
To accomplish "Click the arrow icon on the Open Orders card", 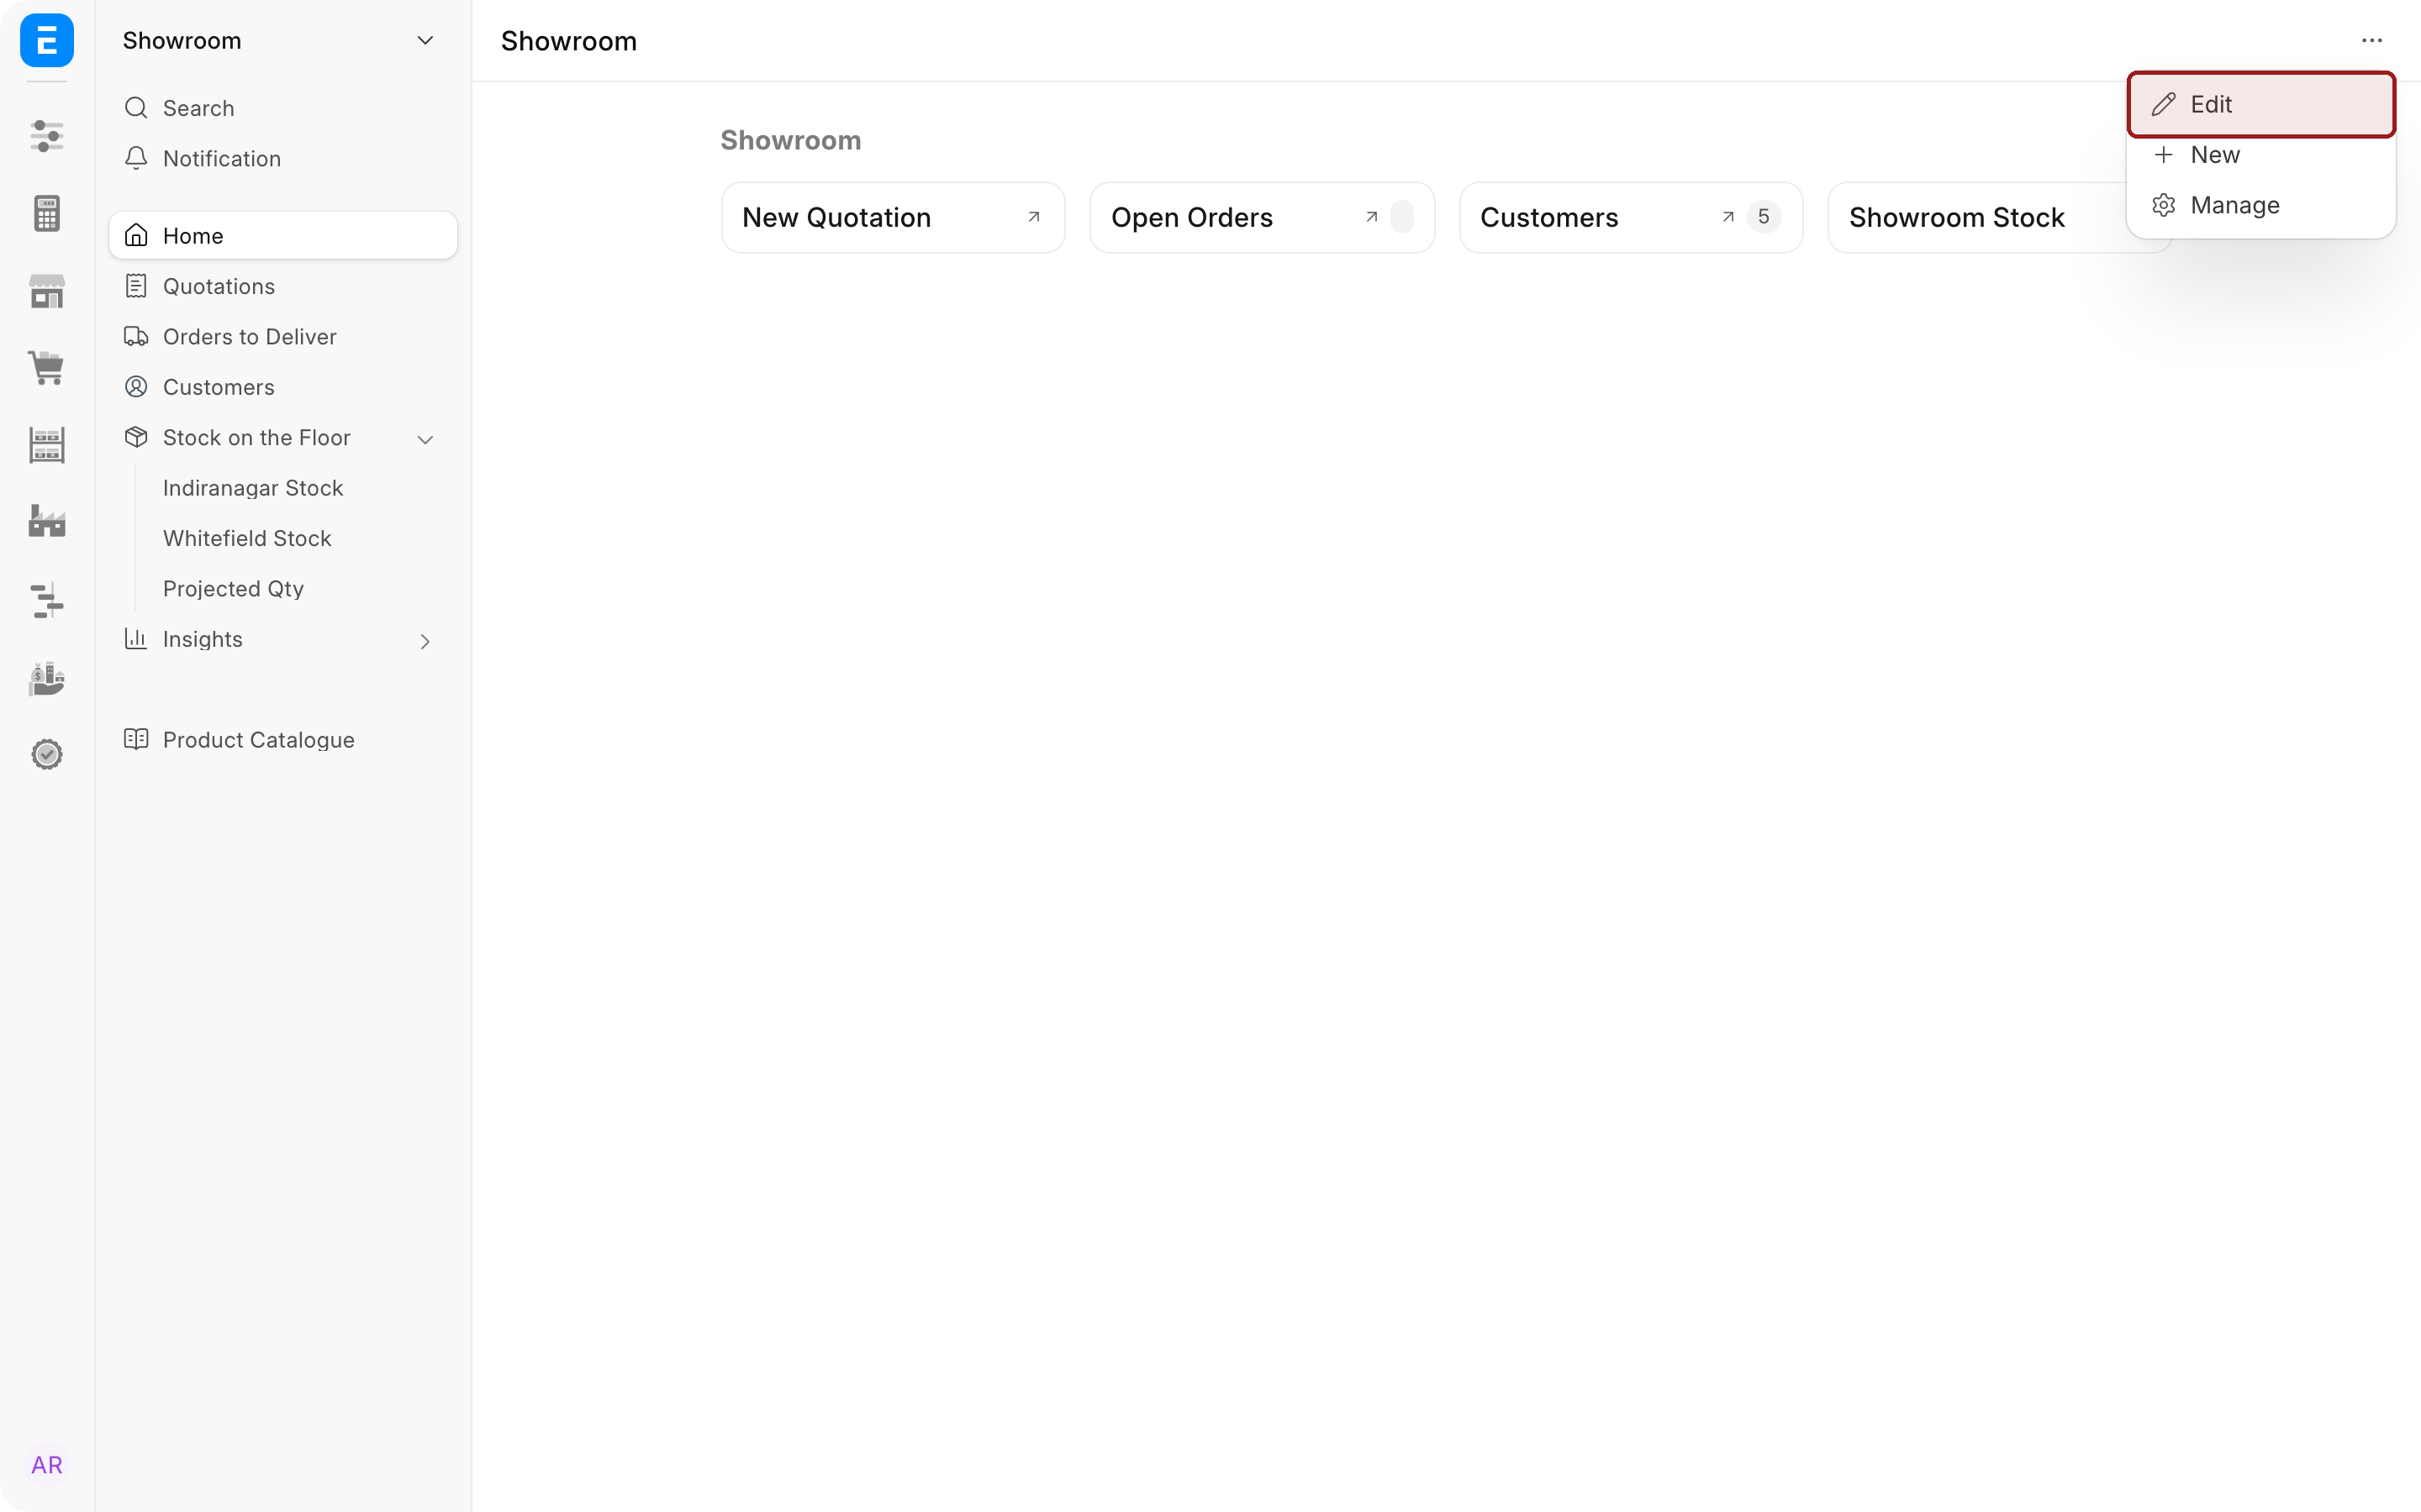I will pyautogui.click(x=1372, y=217).
